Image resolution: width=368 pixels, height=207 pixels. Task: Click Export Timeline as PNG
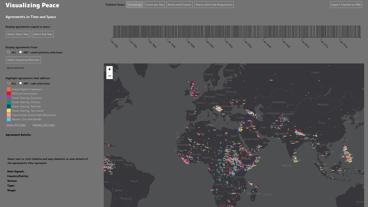click(346, 5)
